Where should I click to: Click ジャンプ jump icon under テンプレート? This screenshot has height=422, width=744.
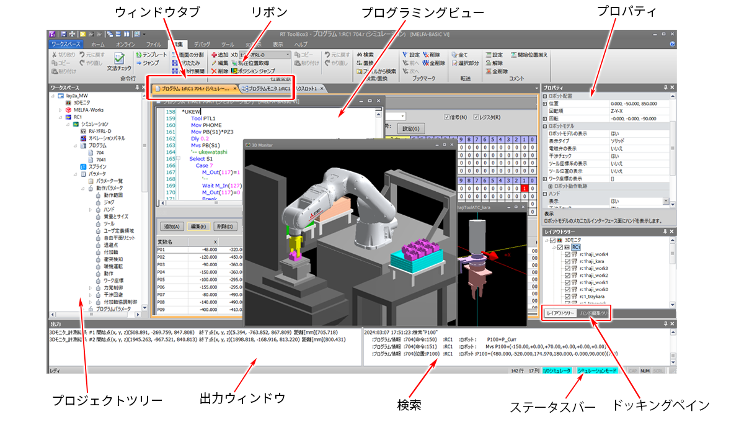138,63
